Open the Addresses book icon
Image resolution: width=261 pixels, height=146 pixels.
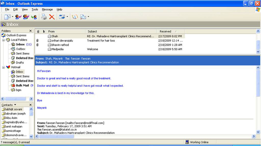[75, 17]
